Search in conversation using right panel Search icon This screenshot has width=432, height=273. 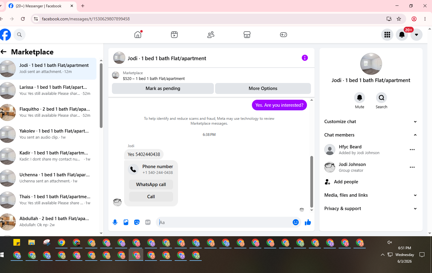click(381, 98)
